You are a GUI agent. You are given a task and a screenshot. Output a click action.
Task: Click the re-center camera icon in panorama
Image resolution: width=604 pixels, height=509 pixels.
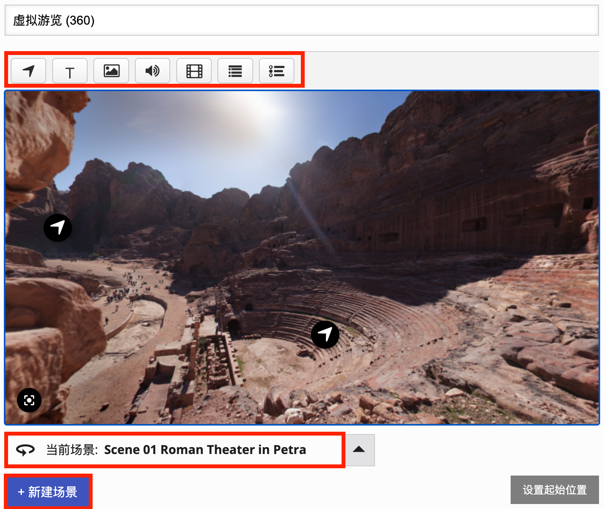click(29, 400)
